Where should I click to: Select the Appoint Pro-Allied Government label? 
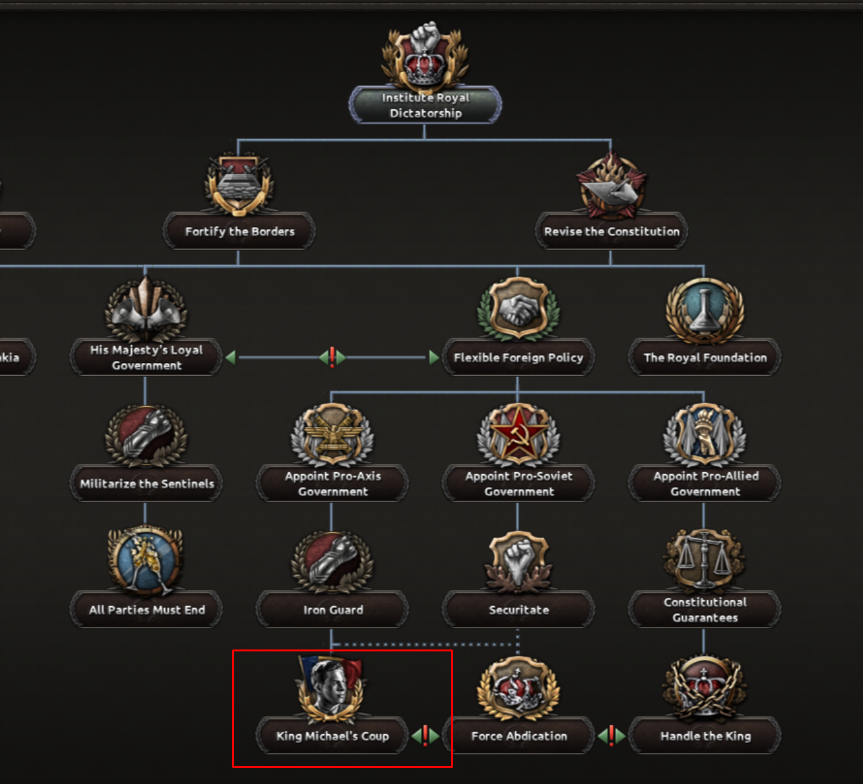(705, 483)
